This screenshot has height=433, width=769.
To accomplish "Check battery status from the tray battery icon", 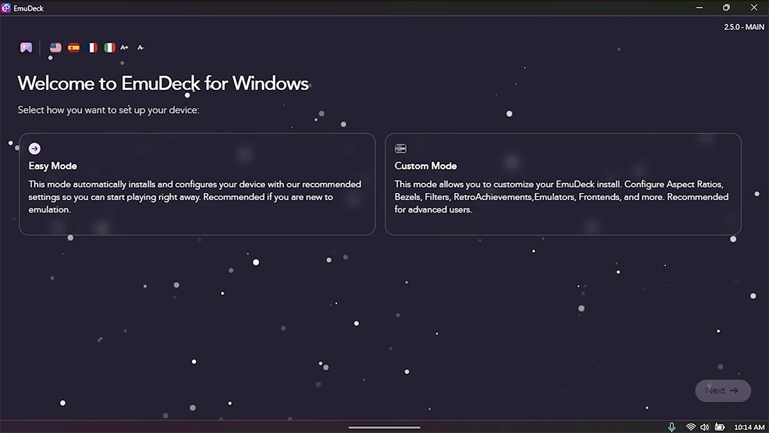I will [x=720, y=426].
